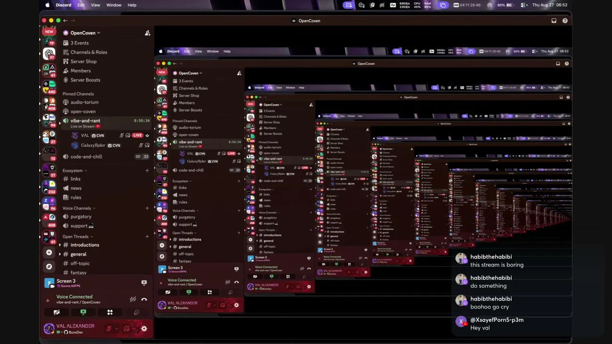This screenshot has width=612, height=344.
Task: Open the Window menu
Action: [x=114, y=5]
